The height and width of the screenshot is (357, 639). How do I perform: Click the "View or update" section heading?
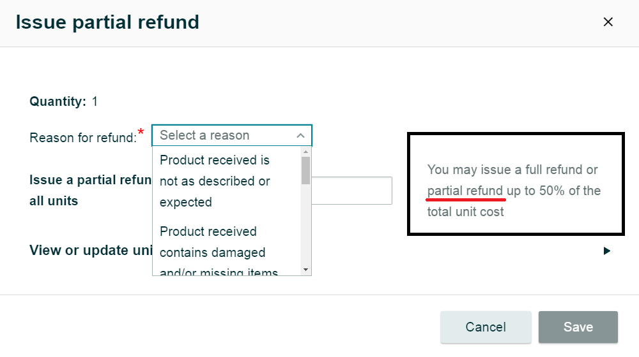pos(91,250)
